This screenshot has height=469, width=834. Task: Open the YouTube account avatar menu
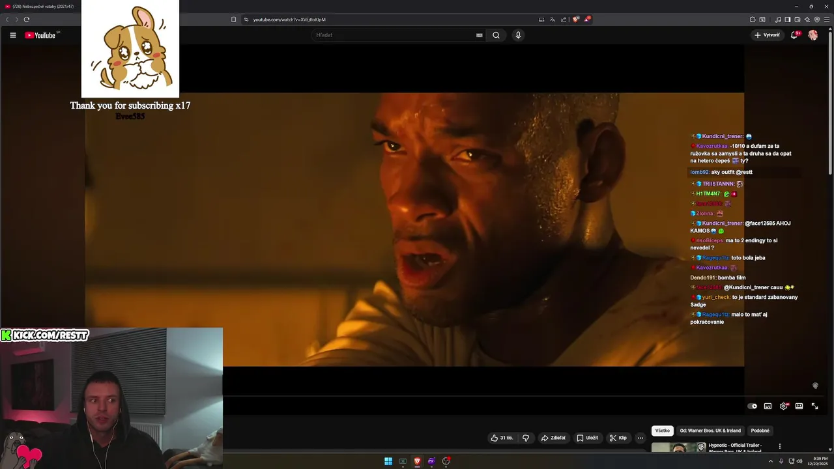pyautogui.click(x=812, y=35)
